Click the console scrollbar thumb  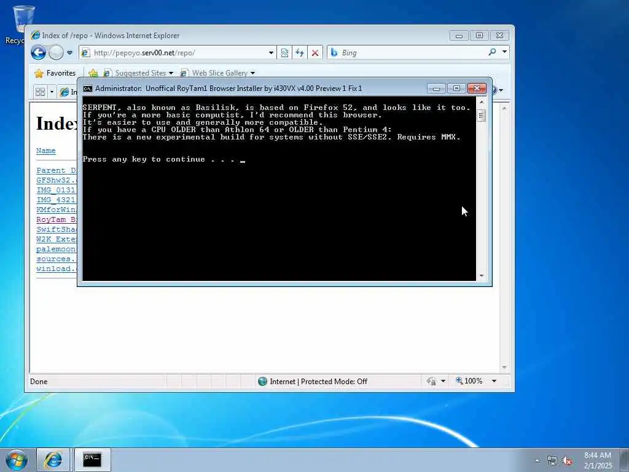pyautogui.click(x=482, y=116)
